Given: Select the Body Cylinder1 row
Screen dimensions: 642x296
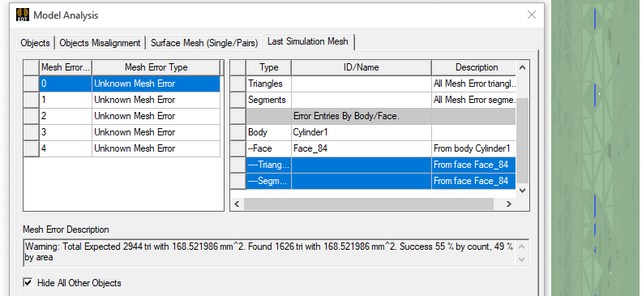Looking at the screenshot, I should click(373, 132).
